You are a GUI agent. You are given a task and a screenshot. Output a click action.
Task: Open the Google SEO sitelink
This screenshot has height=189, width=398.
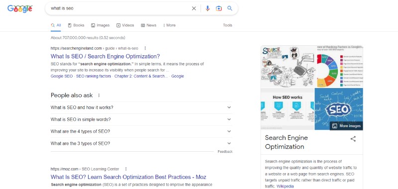(x=62, y=76)
